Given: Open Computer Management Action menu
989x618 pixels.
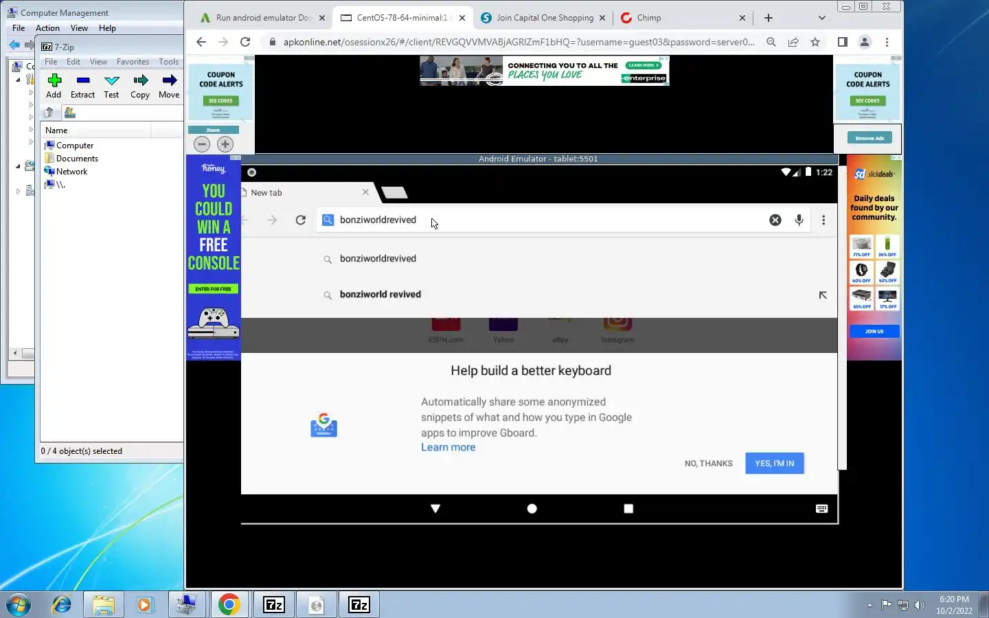Looking at the screenshot, I should (47, 28).
